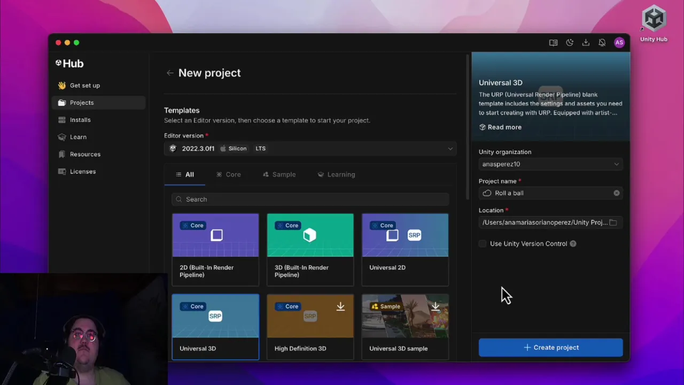Click the search magnifier icon

click(x=178, y=199)
